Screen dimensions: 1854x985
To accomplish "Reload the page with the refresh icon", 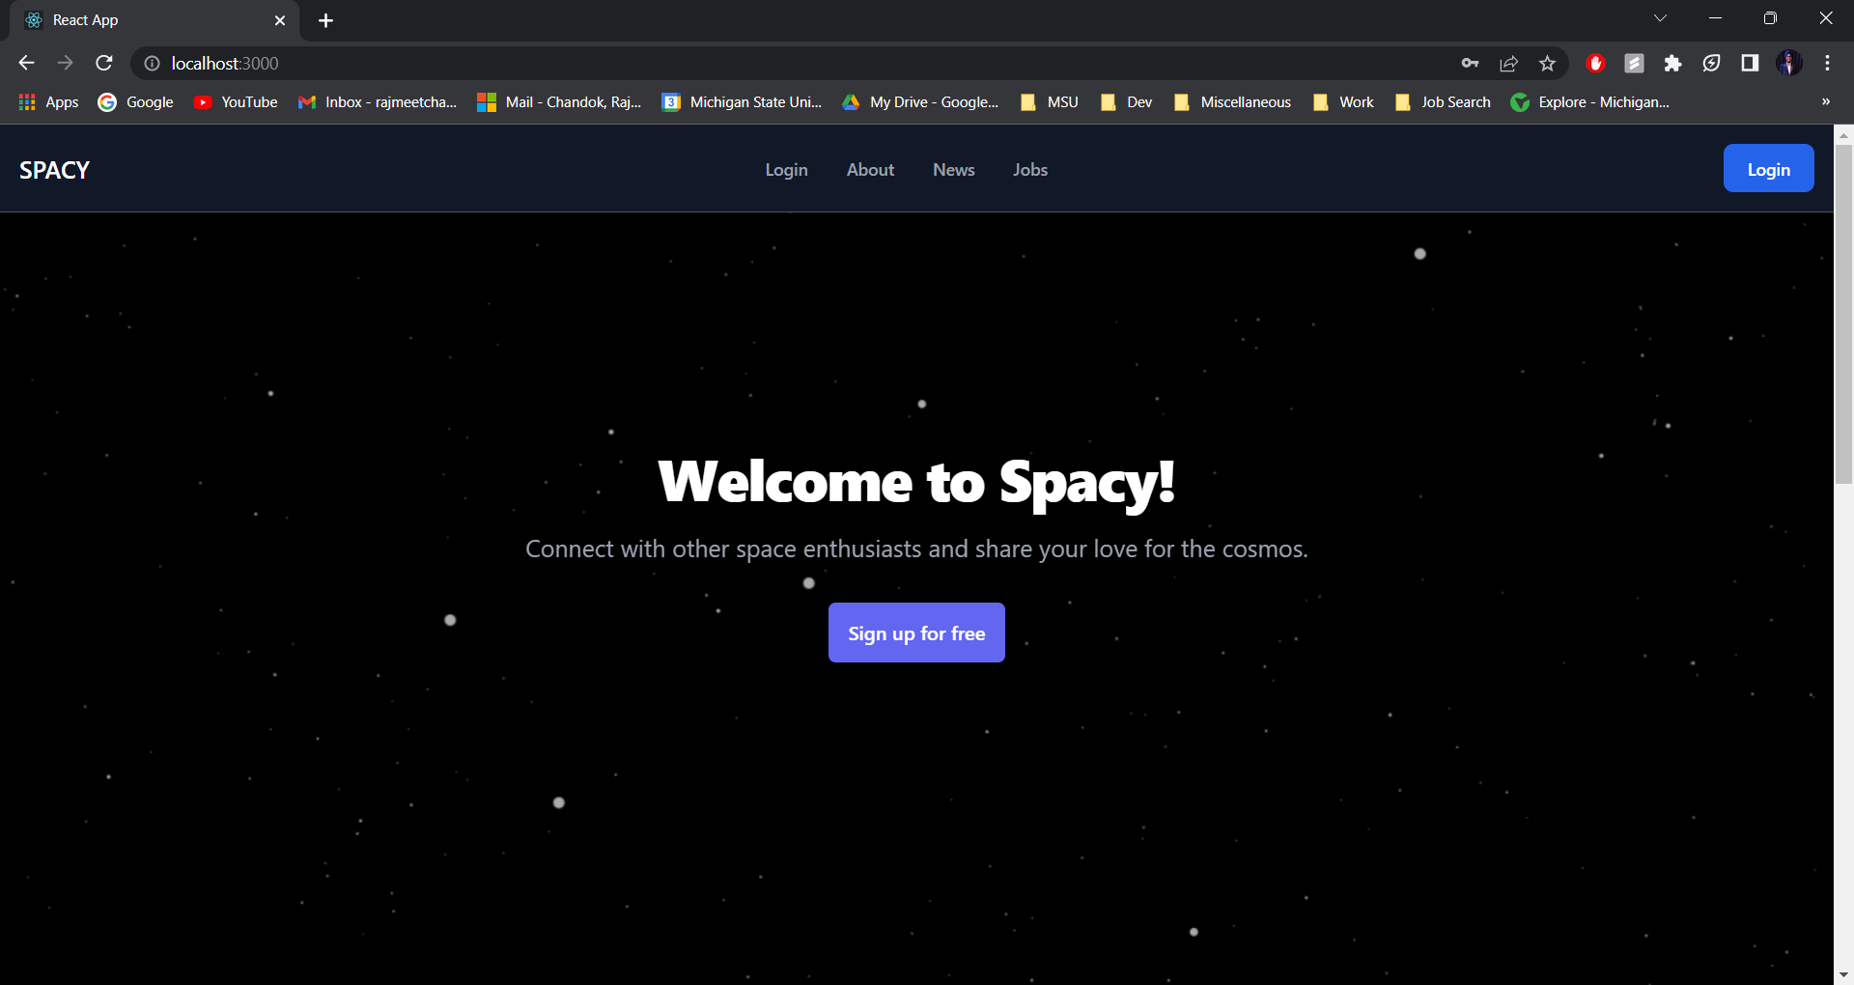I will point(104,63).
